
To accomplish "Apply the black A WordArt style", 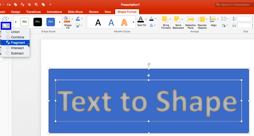I will pos(98,22).
